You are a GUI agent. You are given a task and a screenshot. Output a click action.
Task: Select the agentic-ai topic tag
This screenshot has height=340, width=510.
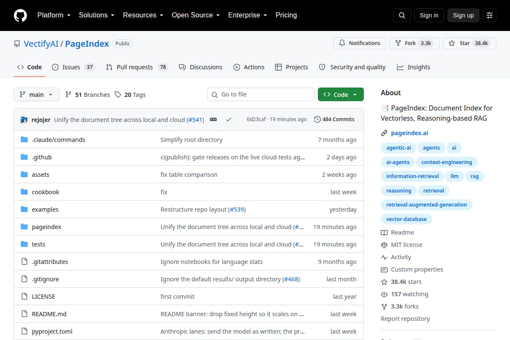click(399, 148)
